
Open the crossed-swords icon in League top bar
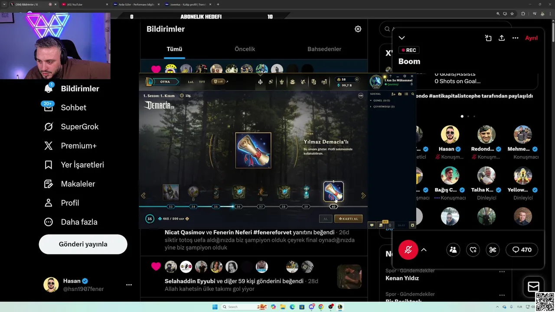[303, 81]
